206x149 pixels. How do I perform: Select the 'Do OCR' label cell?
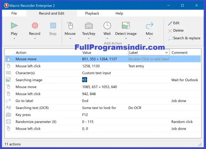pyautogui.click(x=135, y=108)
